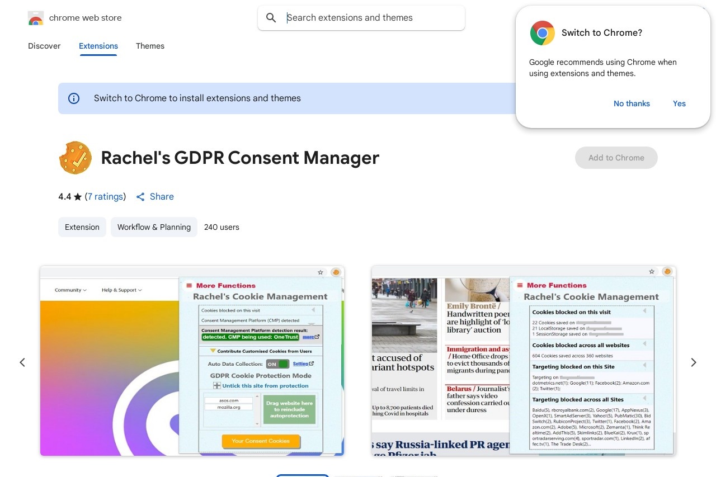716x477 pixels.
Task: Click the cookie extension icon beside the title
Action: click(76, 158)
